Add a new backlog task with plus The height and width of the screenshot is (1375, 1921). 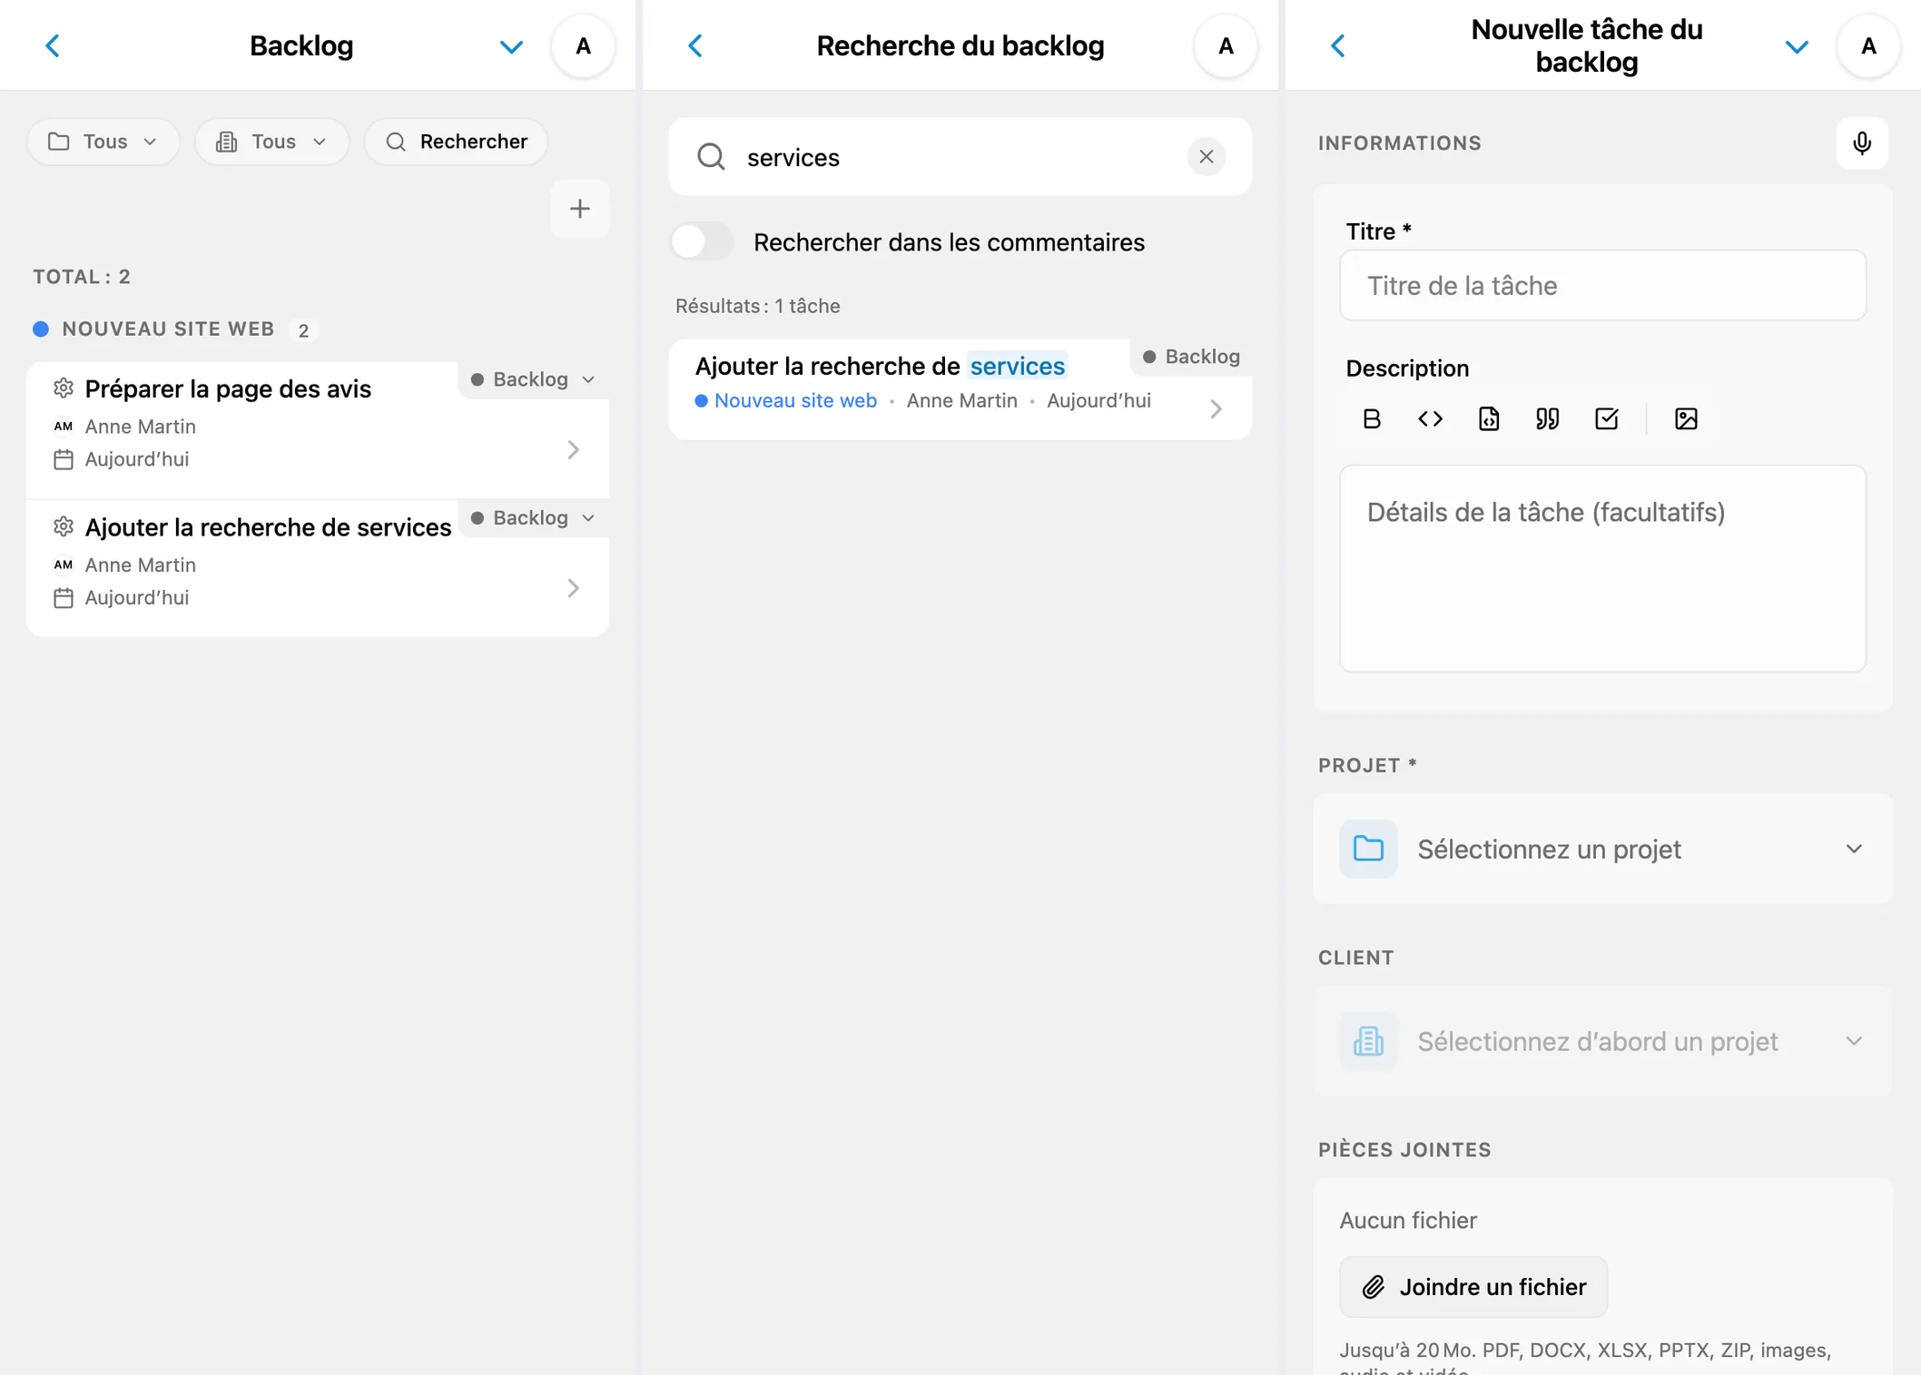(579, 209)
